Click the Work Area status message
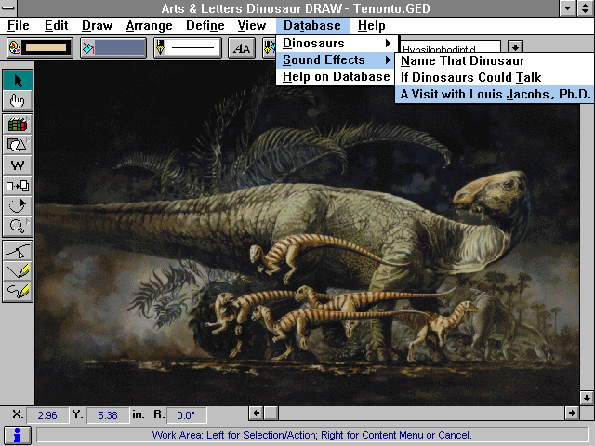Viewport: 595px width, 446px height. click(x=312, y=435)
